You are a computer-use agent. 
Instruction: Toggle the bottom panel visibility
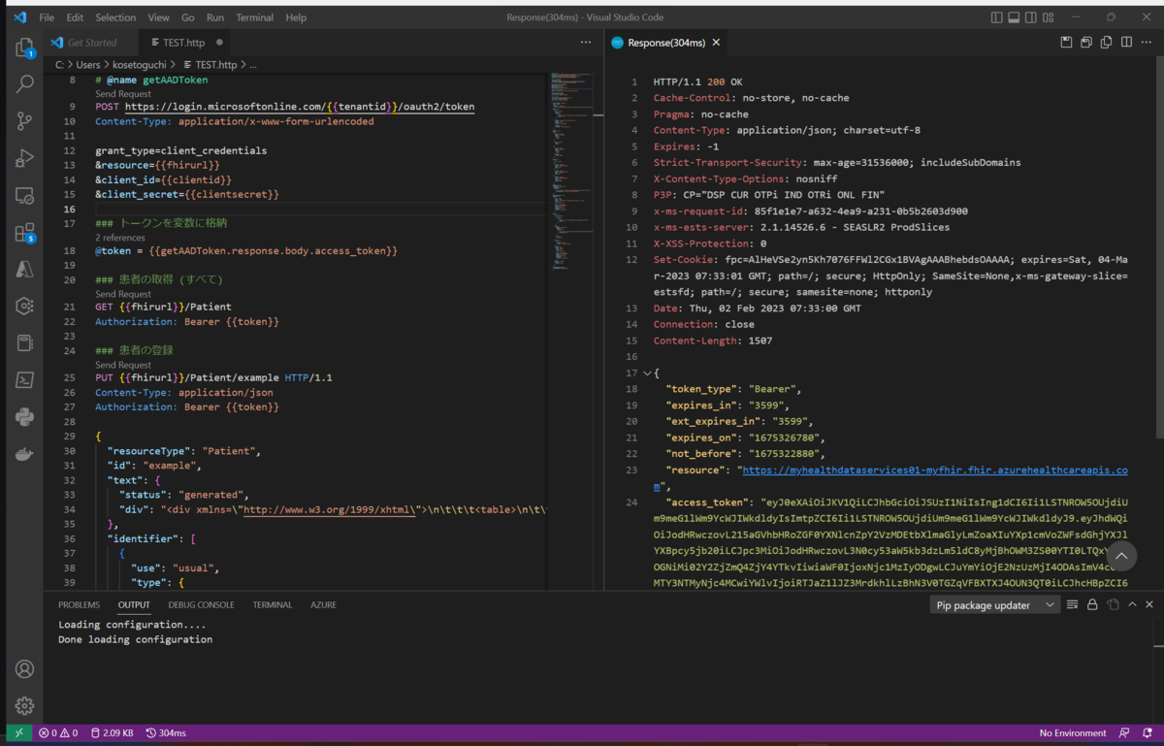click(x=1014, y=17)
